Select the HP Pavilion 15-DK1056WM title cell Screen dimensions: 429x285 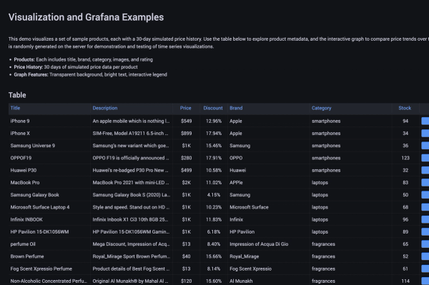49,231
